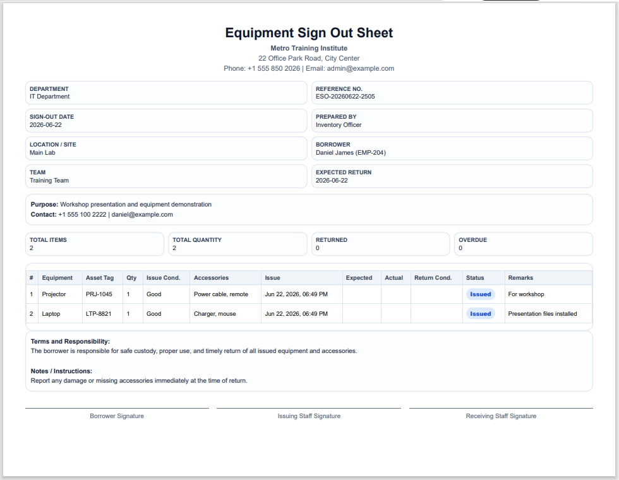Click the 'RETURNED' summary label
Screen dimensions: 619x480
pos(331,240)
